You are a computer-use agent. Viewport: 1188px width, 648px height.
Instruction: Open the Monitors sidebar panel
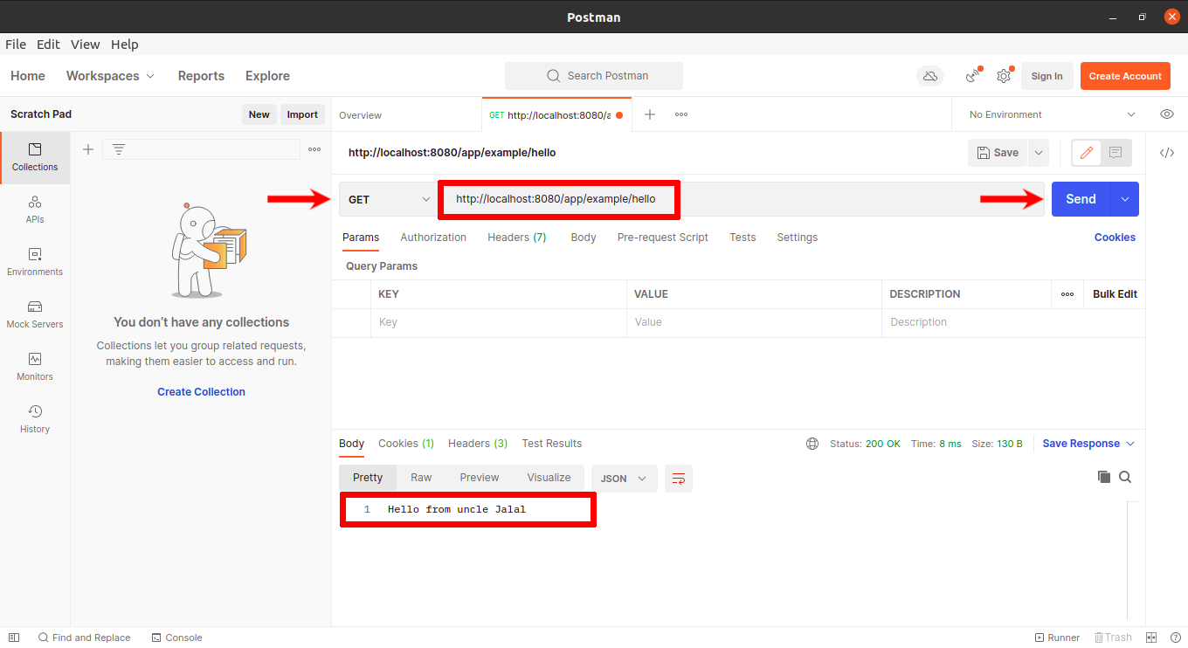coord(35,368)
